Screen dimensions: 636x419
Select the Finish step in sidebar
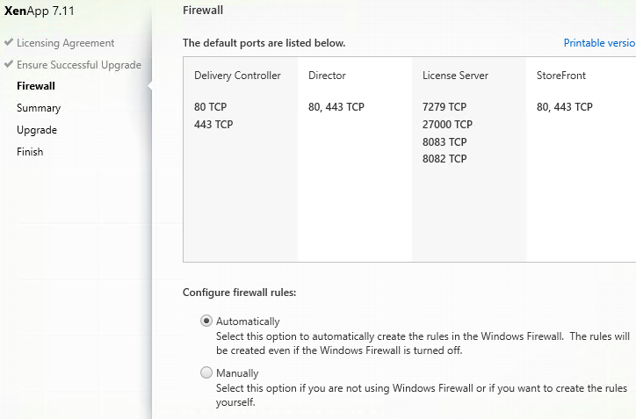click(30, 152)
